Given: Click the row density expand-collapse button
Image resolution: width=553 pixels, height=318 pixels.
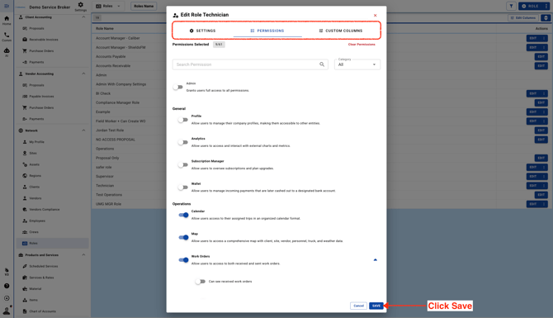Looking at the screenshot, I should (546, 17).
